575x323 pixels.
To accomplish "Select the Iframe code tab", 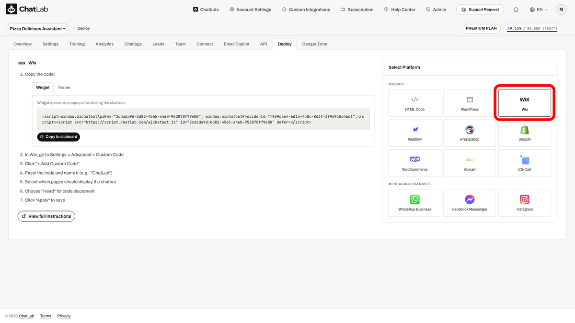I will point(64,88).
